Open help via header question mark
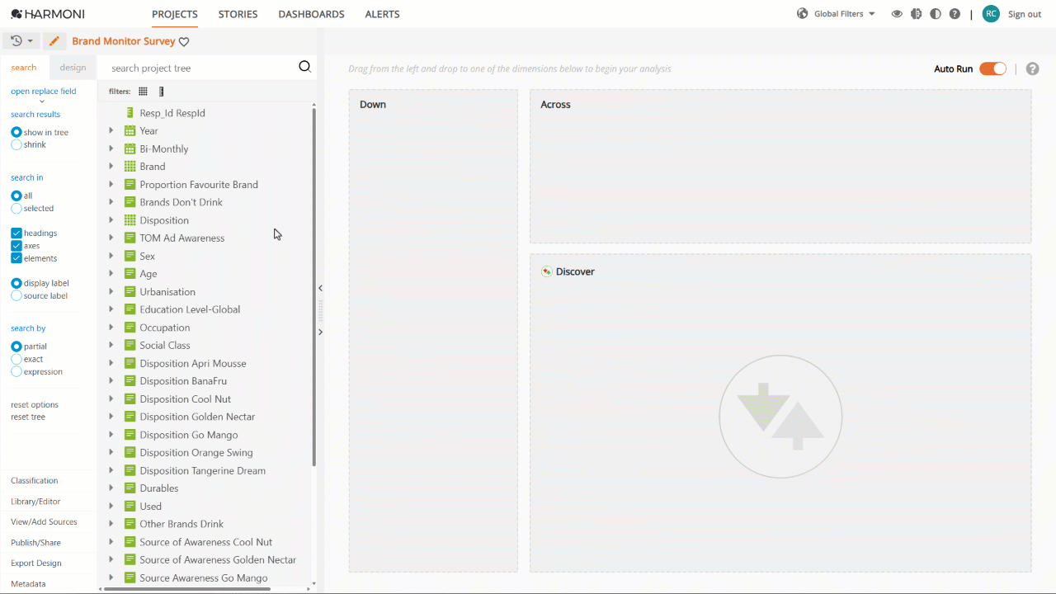The width and height of the screenshot is (1056, 594). point(955,14)
